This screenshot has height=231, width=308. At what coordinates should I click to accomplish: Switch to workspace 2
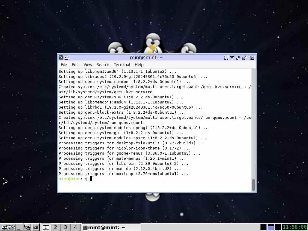pos(56,227)
